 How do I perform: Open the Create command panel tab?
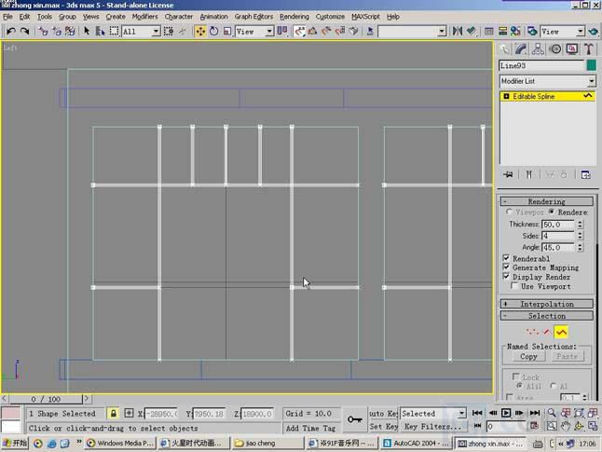505,48
